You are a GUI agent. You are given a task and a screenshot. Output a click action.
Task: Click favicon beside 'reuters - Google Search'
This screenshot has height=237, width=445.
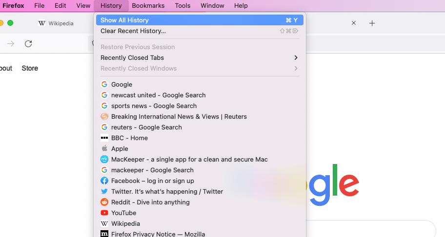104,128
